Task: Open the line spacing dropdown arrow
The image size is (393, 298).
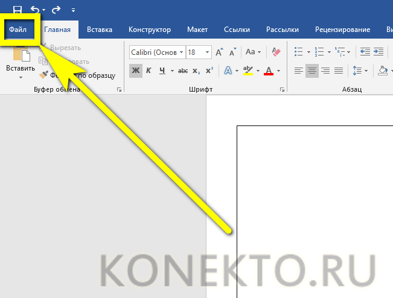Action: click(x=366, y=71)
